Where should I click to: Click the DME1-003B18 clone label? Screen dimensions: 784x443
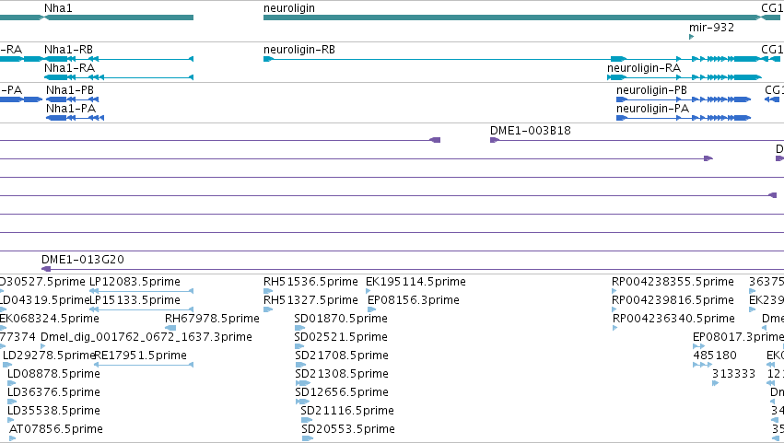click(530, 131)
